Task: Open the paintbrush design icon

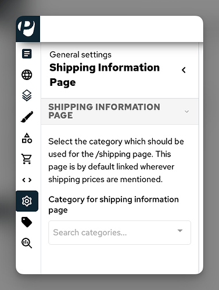Action: click(x=27, y=117)
